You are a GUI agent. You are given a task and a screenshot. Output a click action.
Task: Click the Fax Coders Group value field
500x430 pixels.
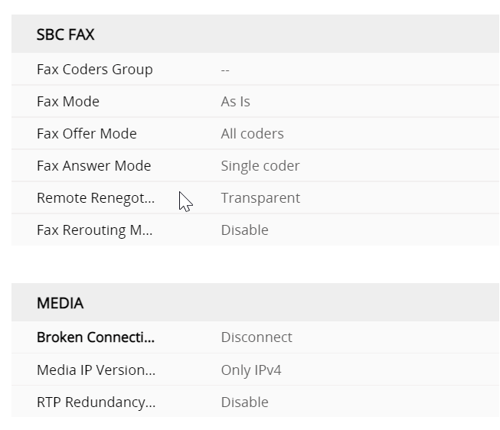(x=225, y=70)
